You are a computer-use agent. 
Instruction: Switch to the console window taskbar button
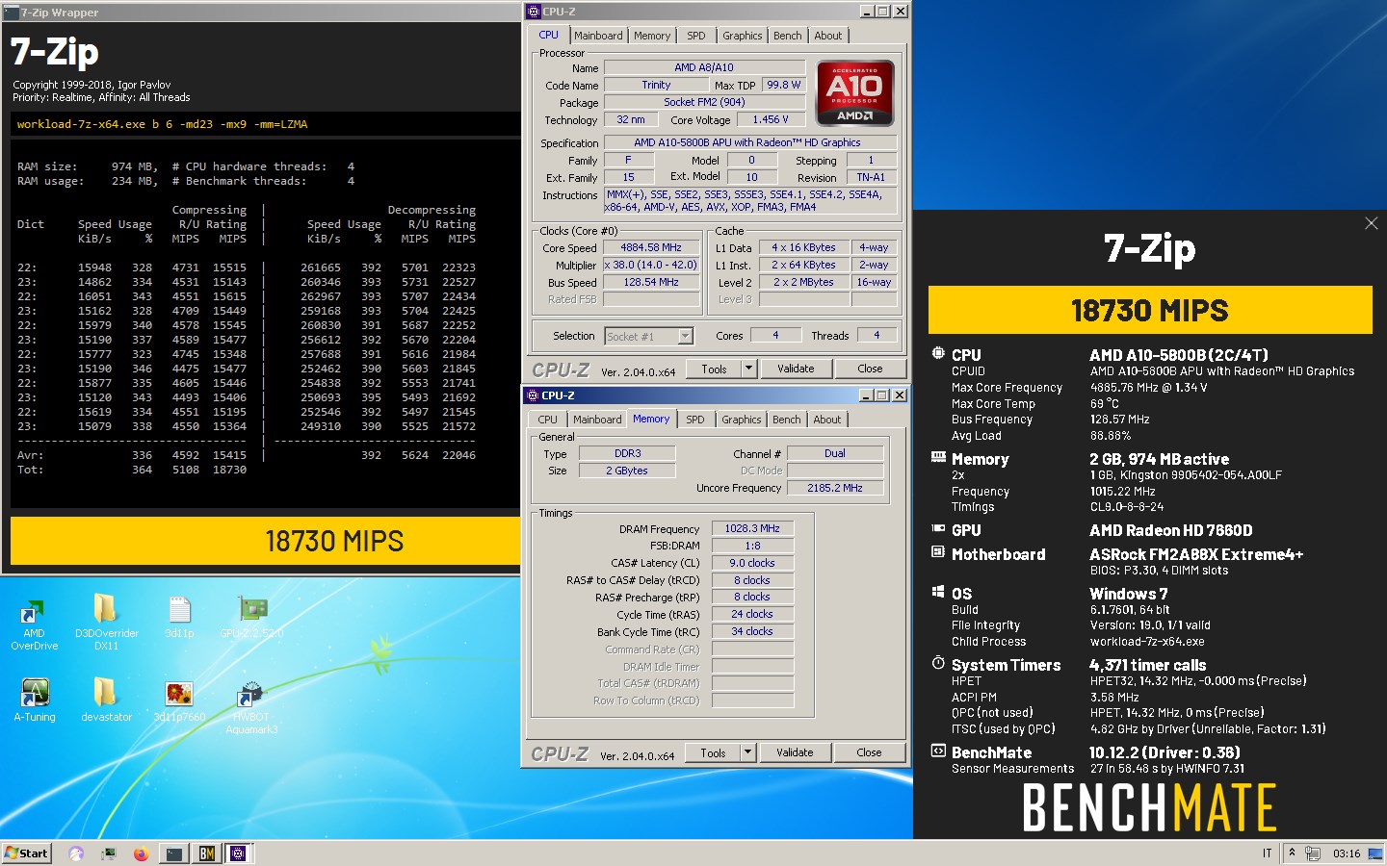tap(174, 853)
